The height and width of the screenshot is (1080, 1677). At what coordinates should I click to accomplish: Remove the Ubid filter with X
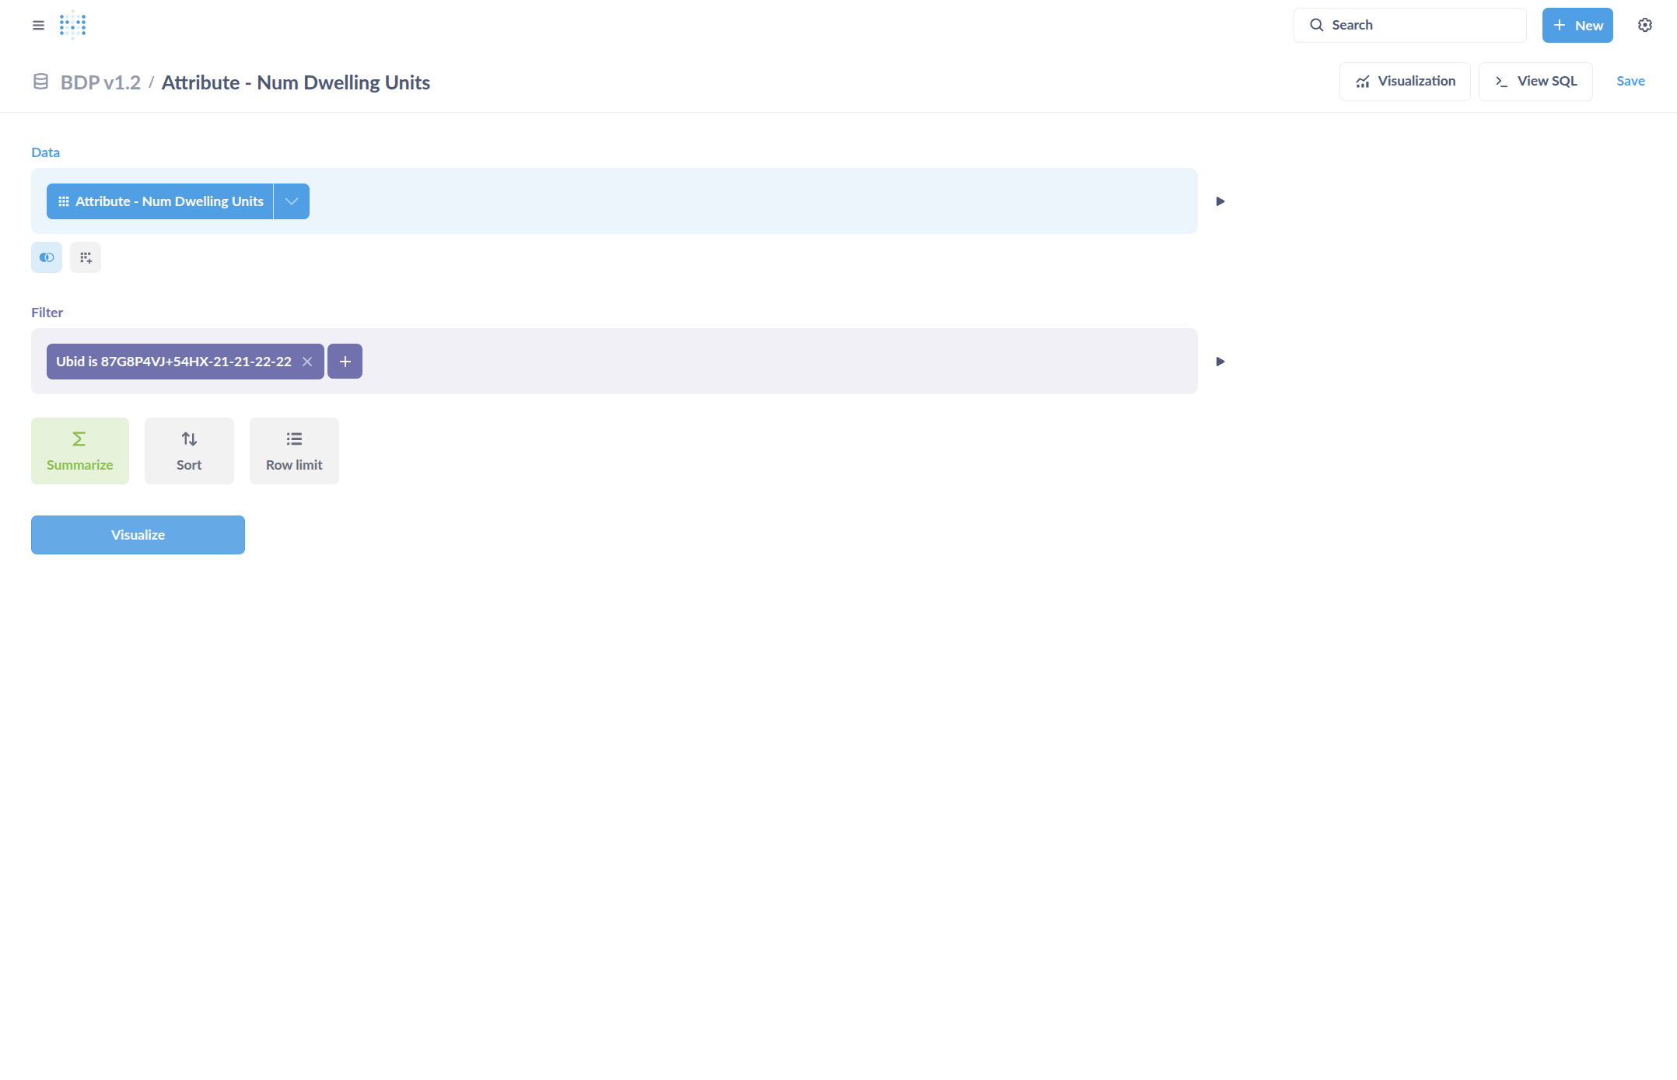(x=307, y=362)
